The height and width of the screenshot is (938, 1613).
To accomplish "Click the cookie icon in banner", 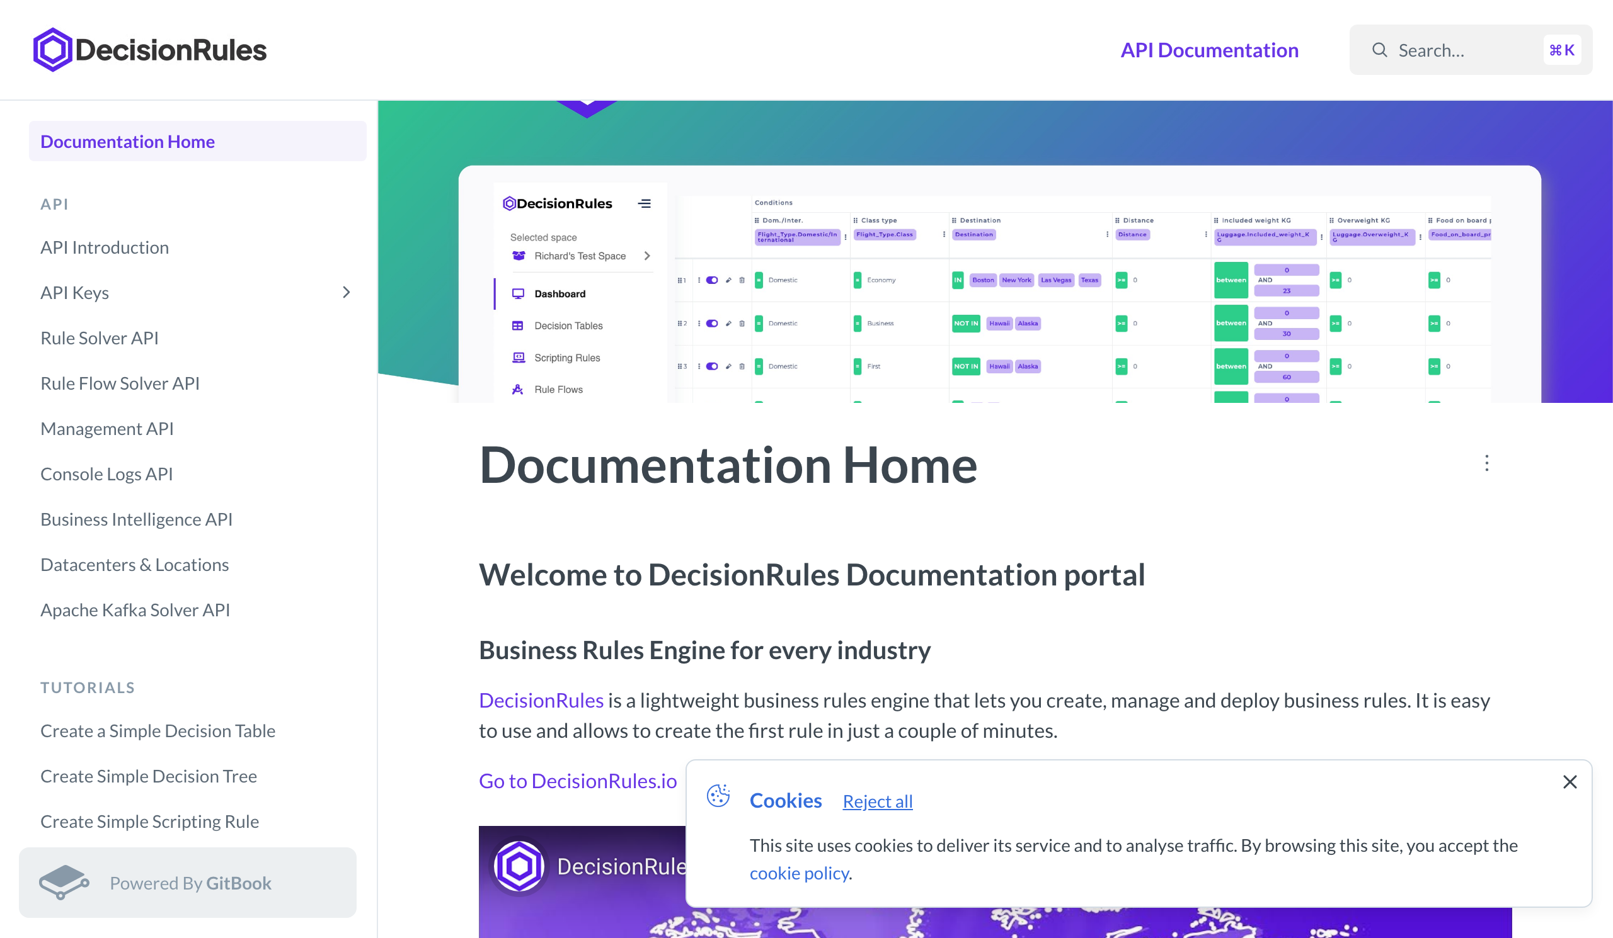I will tap(718, 796).
